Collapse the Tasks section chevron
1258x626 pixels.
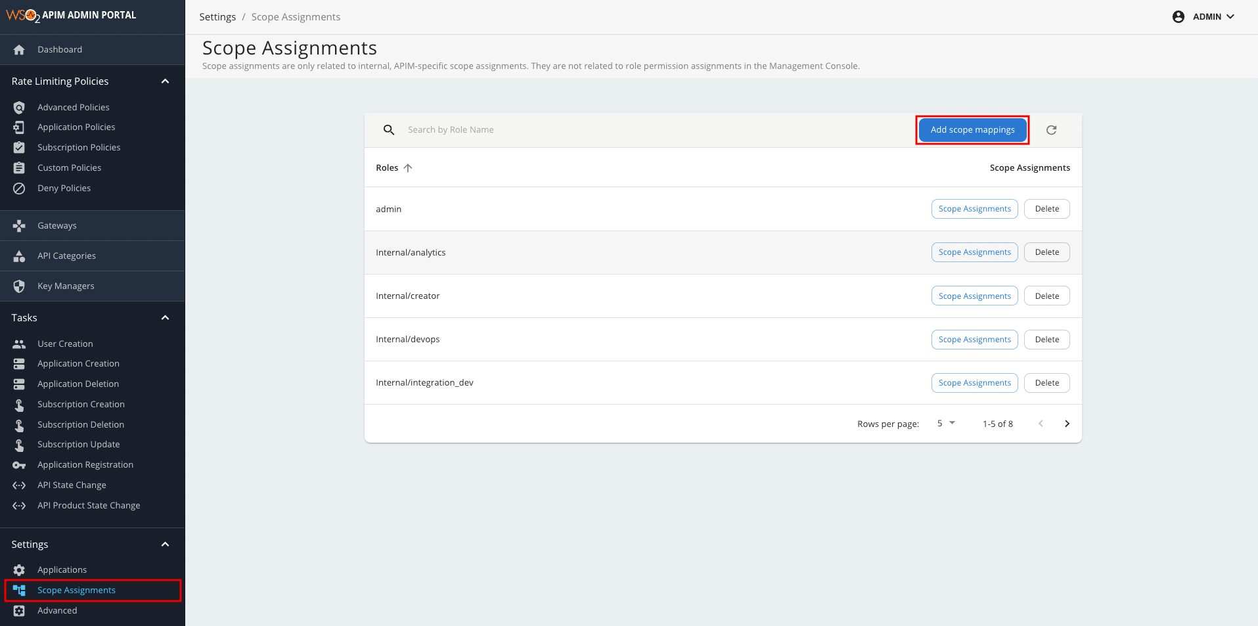tap(165, 317)
